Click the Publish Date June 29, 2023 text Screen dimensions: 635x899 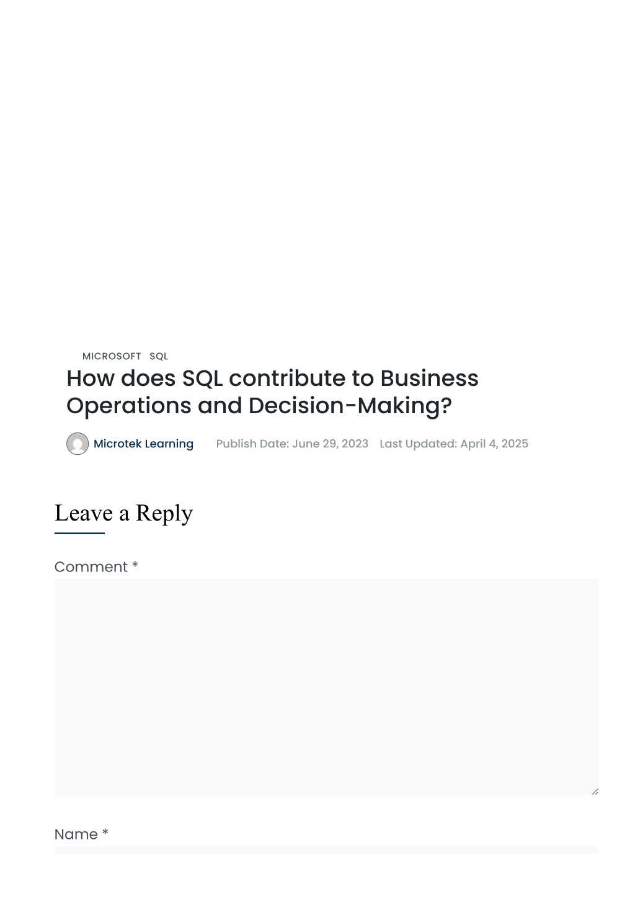[292, 444]
